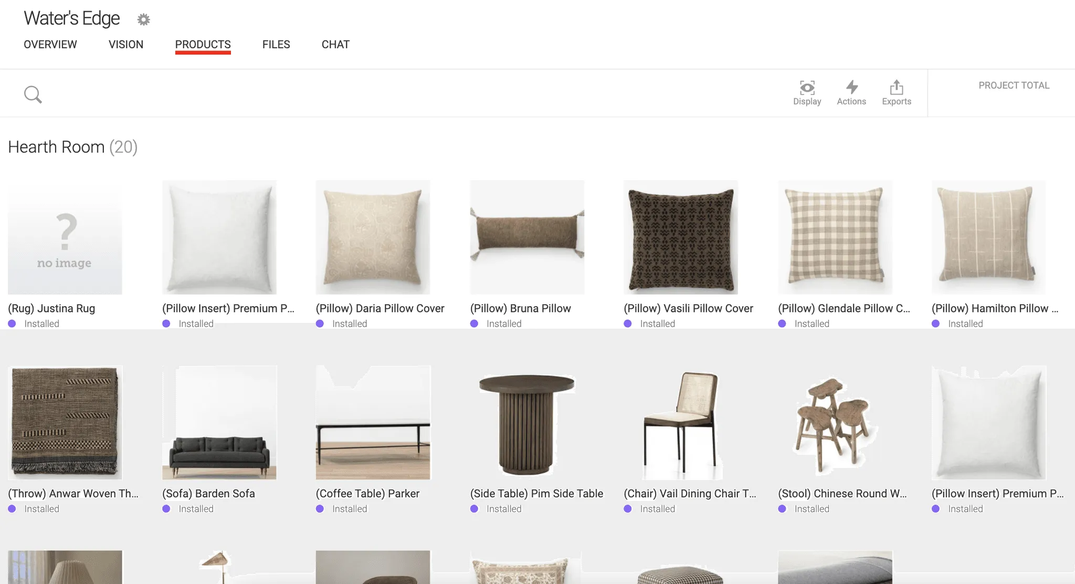Click the (Side Table) Pim Side Table title
Viewport: 1075px width, 584px height.
click(x=536, y=494)
